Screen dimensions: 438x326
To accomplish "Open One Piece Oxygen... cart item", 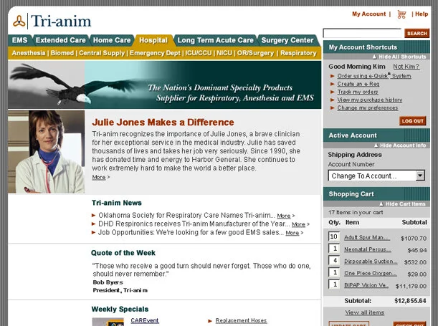I will (371, 274).
